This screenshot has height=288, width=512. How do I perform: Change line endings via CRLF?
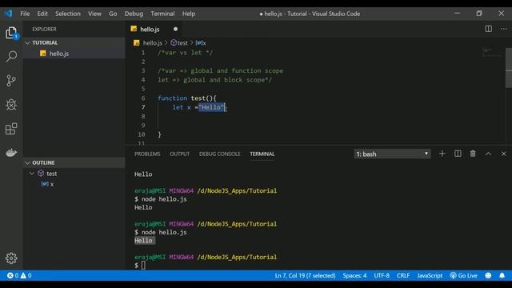(403, 275)
